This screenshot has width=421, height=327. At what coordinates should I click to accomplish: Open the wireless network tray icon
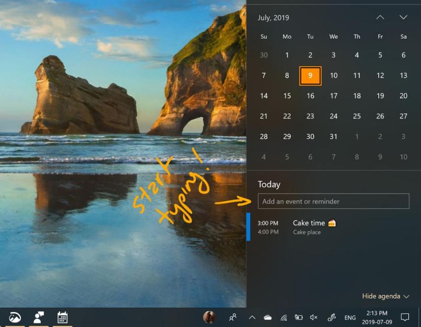point(284,318)
